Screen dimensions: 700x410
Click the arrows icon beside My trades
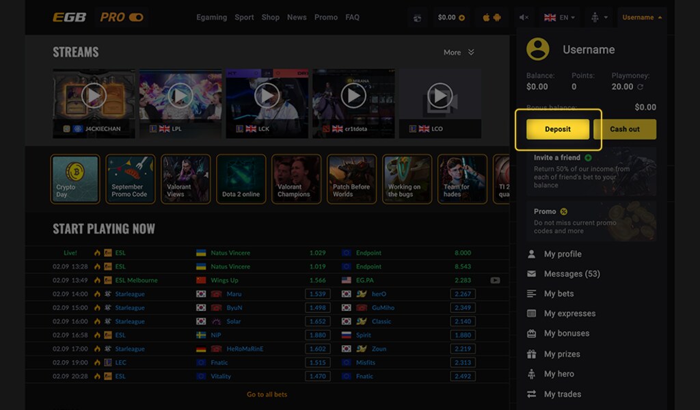coord(532,394)
